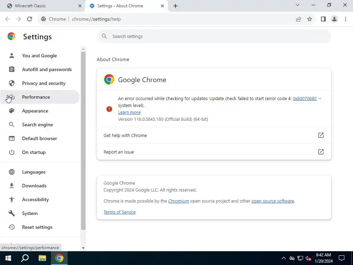Switch to Minecraft Classic tab

tap(43, 6)
